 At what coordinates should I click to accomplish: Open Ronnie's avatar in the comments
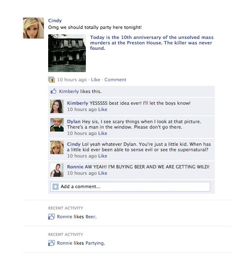[x=57, y=170]
